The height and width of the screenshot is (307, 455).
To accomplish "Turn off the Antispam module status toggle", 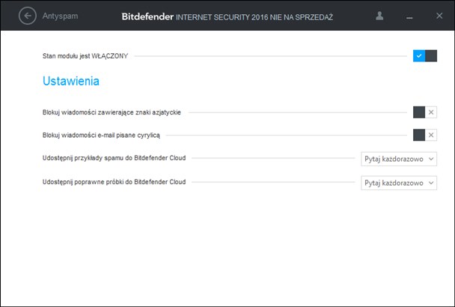I will pos(425,55).
